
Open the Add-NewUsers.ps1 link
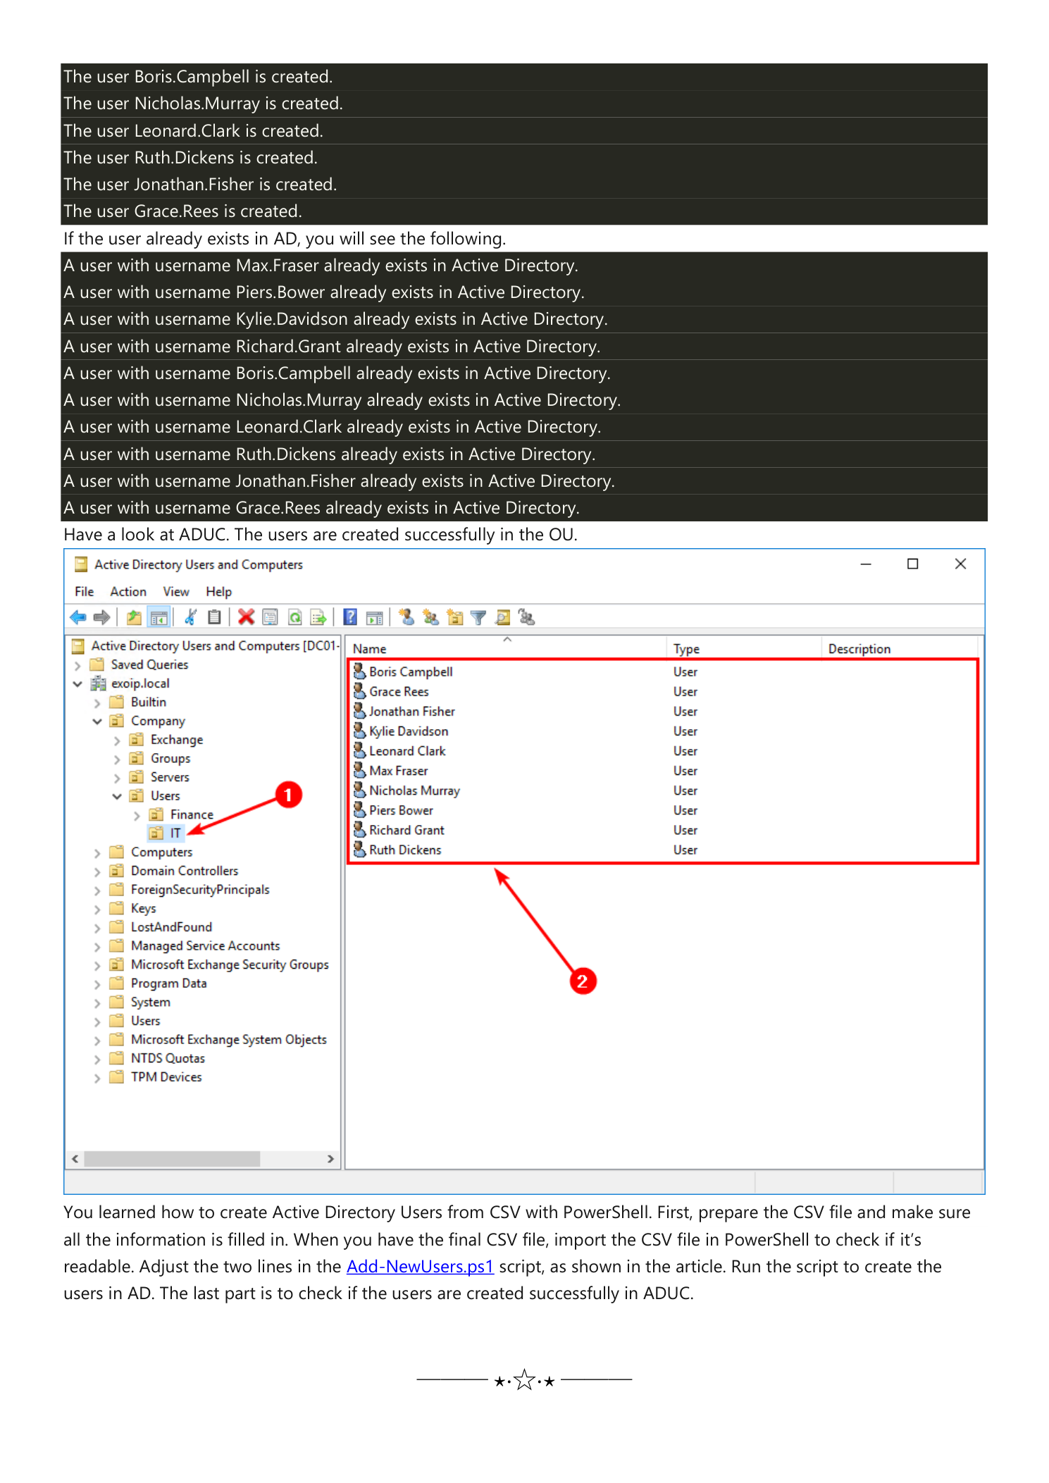[420, 1267]
